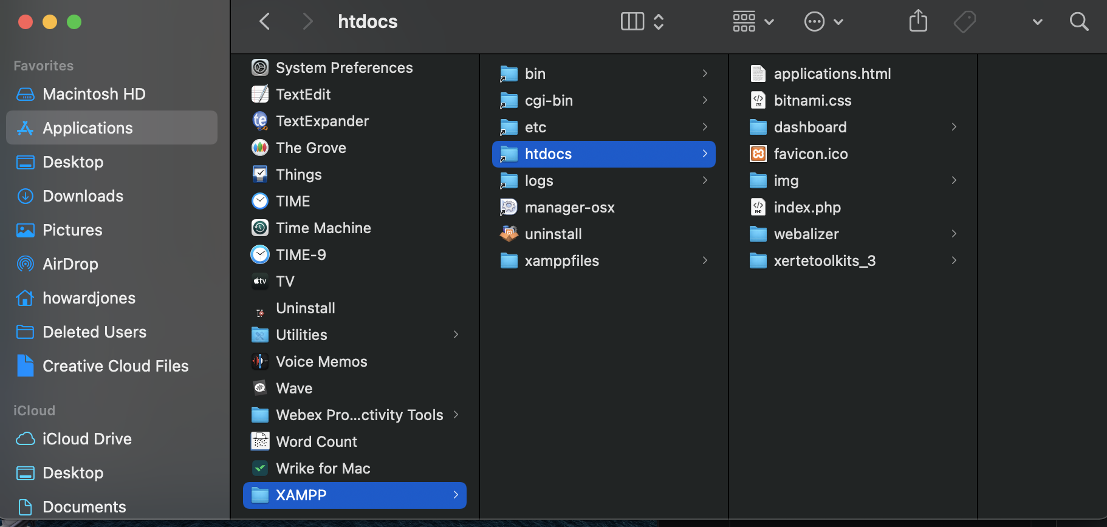Click the Time Machine app icon
This screenshot has height=527, width=1107.
tap(260, 228)
